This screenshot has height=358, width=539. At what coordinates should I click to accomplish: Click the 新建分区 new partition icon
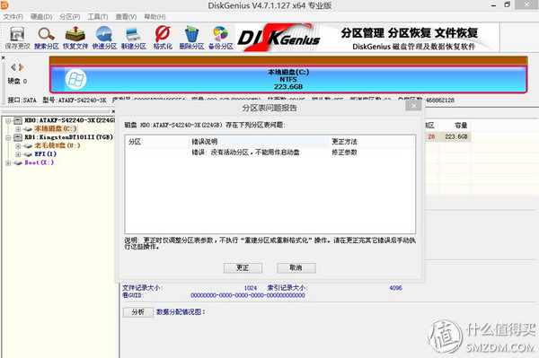point(133,38)
